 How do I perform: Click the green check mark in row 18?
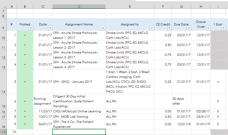(x=25, y=124)
